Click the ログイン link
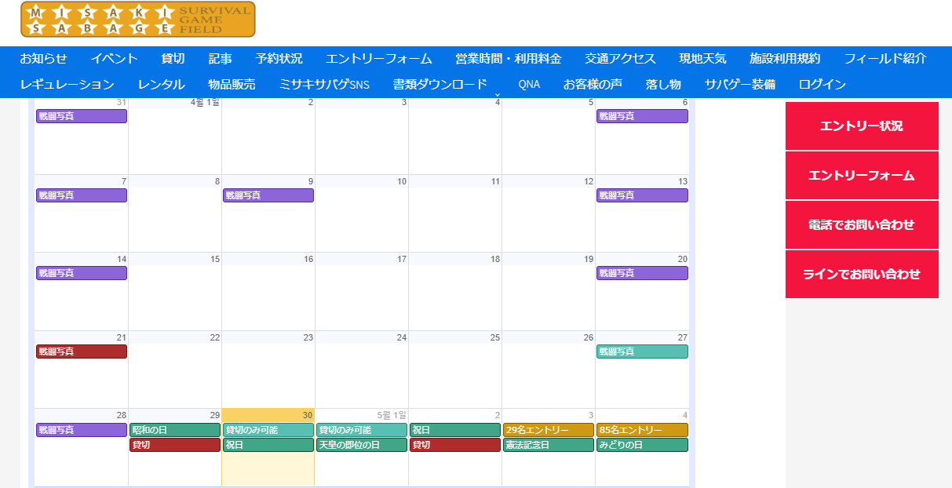Viewport: 952px width, 488px height. tap(822, 85)
